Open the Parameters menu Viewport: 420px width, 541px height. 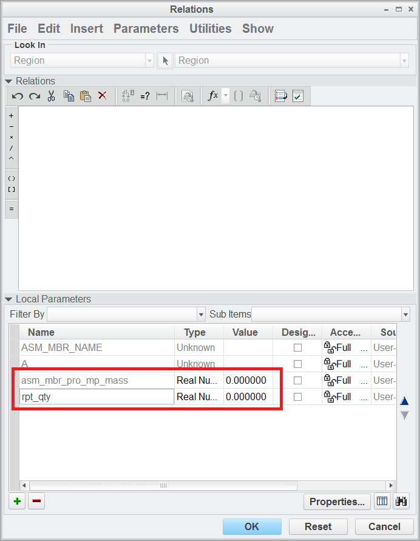(x=146, y=29)
